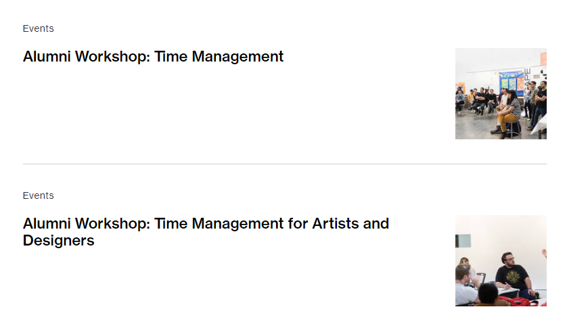
Task: Open the Alumni Workshop: Time Management link
Action: (x=153, y=57)
